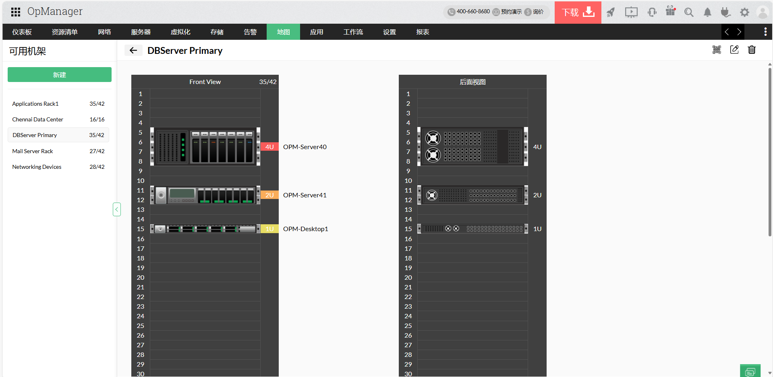Open the presentation demo video icon
773x377 pixels.
(631, 12)
